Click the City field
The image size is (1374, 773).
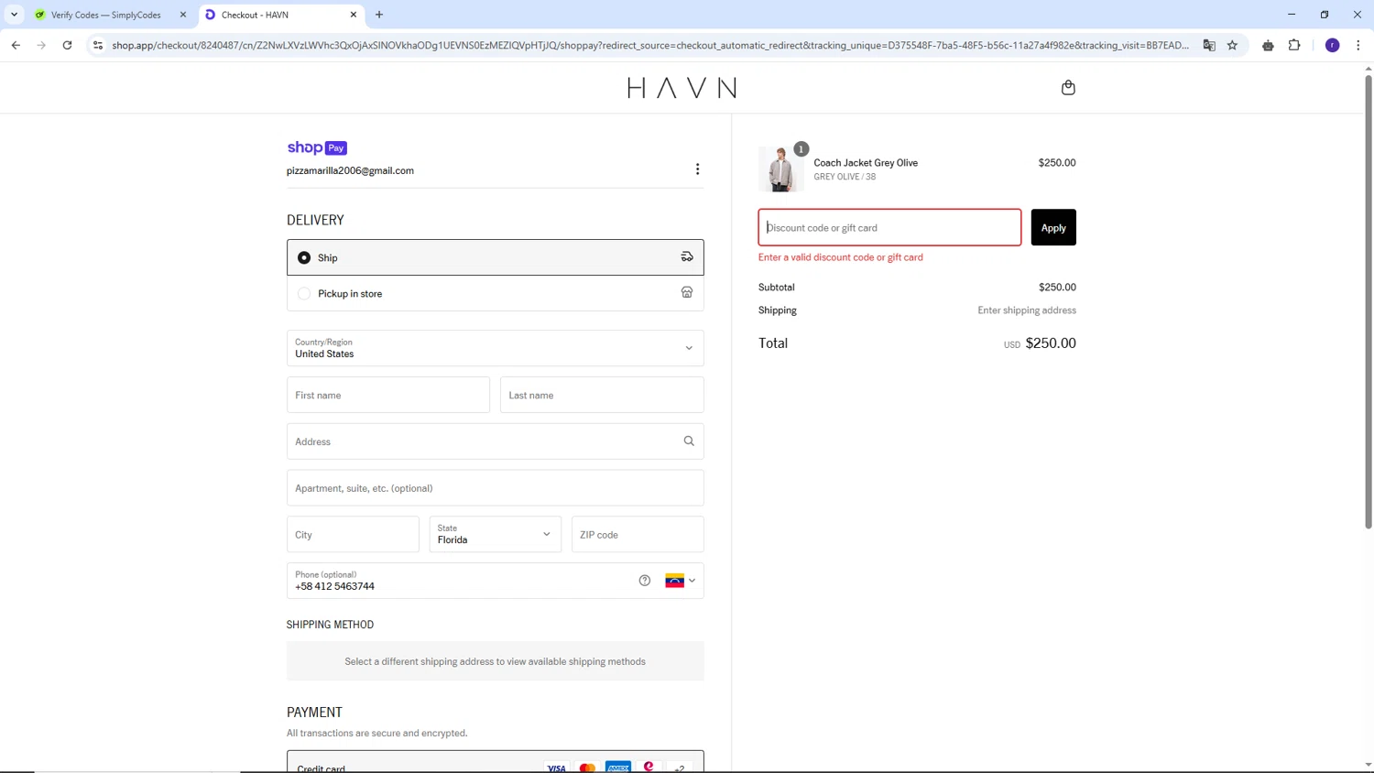tap(353, 535)
